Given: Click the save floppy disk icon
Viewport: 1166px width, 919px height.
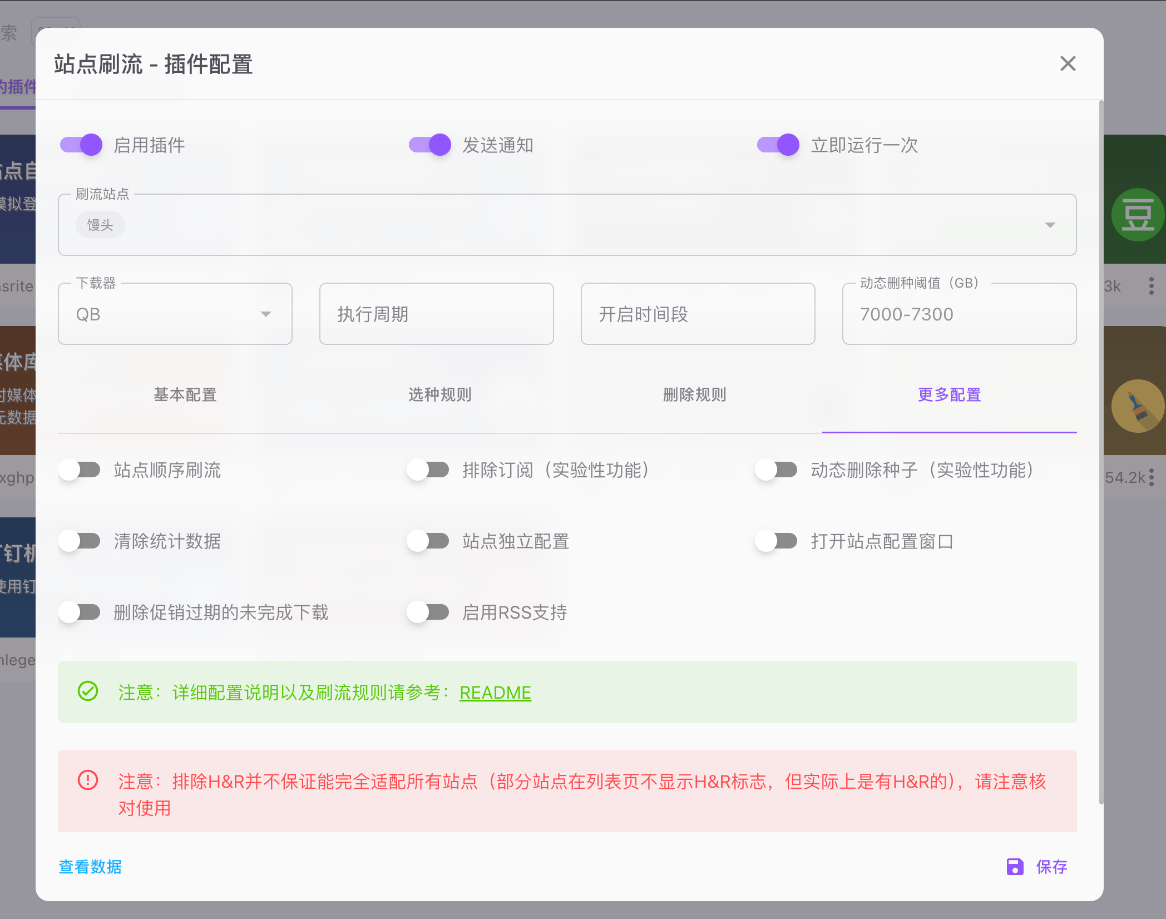Looking at the screenshot, I should (1015, 866).
